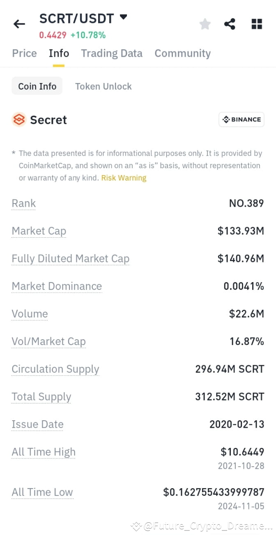Switch to the Token Unlock view

pos(103,86)
